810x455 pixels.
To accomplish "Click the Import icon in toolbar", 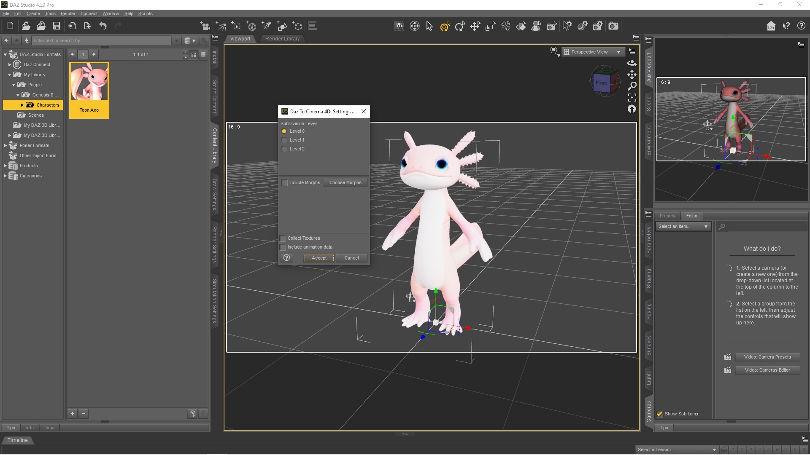I will tap(72, 26).
